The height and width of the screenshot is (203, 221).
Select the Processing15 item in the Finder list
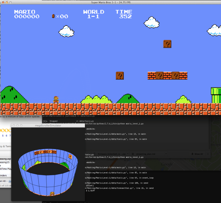(5, 161)
